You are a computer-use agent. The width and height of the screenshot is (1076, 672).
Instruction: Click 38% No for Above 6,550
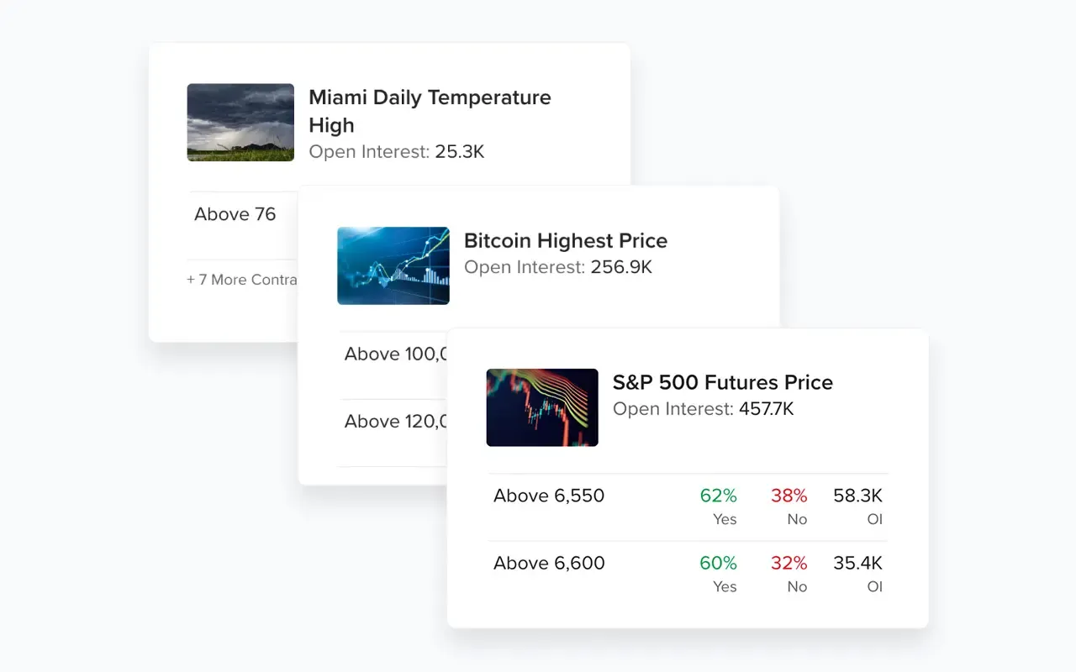click(x=789, y=506)
